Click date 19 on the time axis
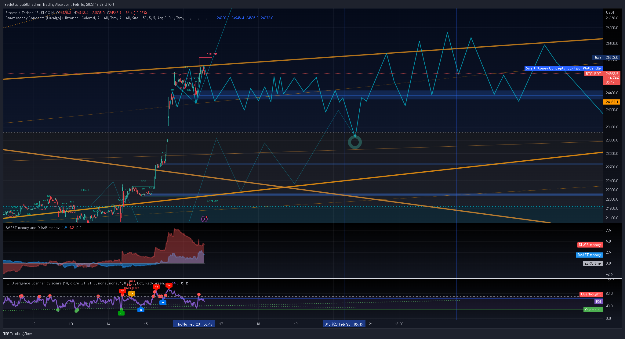The image size is (625, 339). click(296, 324)
